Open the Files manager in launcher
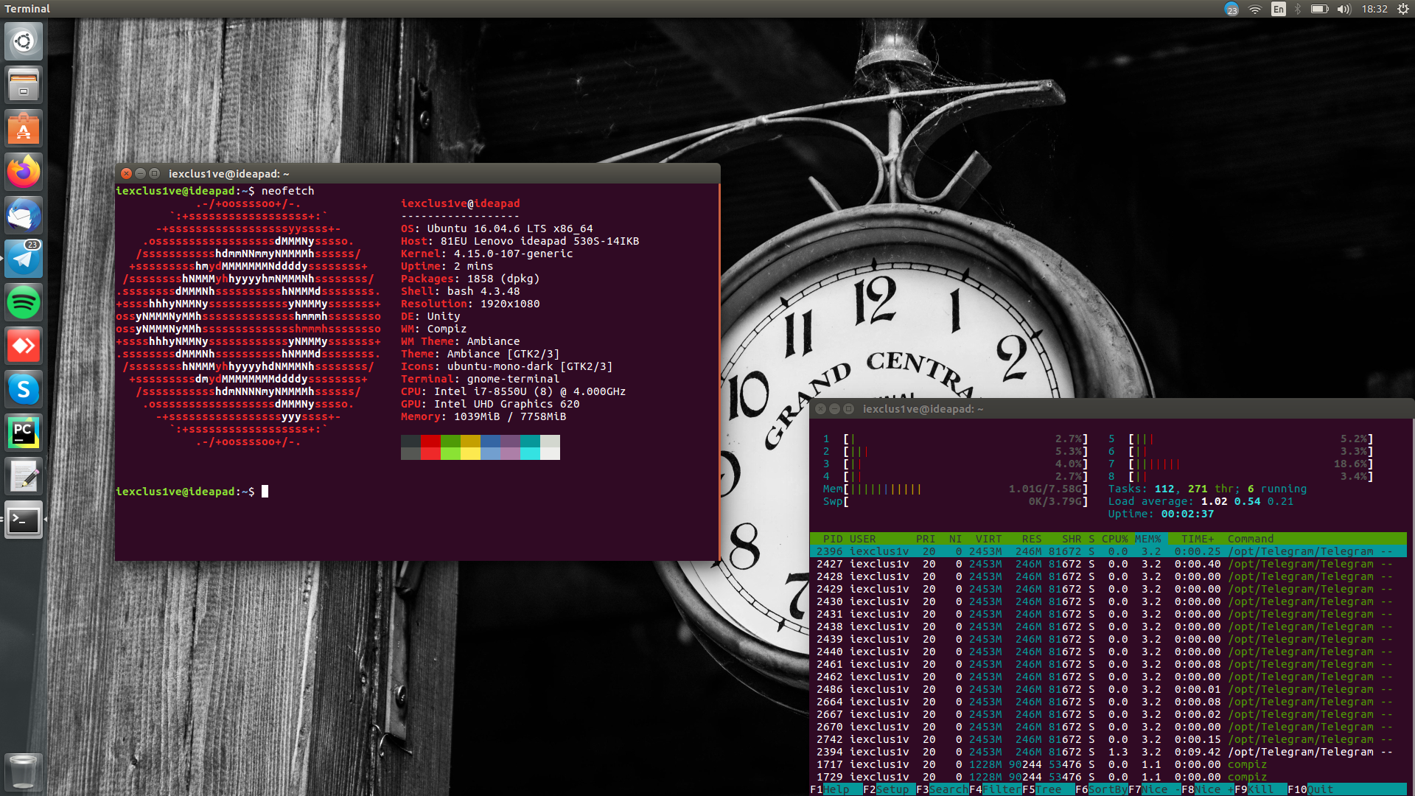 click(24, 85)
